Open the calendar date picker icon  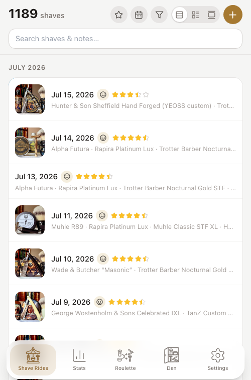tap(139, 15)
